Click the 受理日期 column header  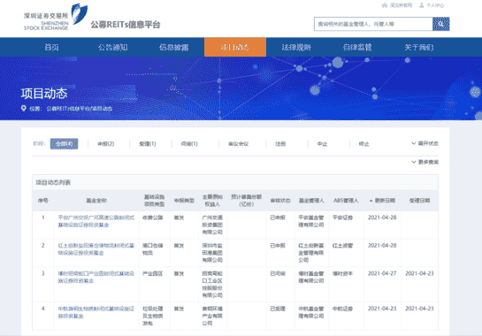(x=419, y=201)
